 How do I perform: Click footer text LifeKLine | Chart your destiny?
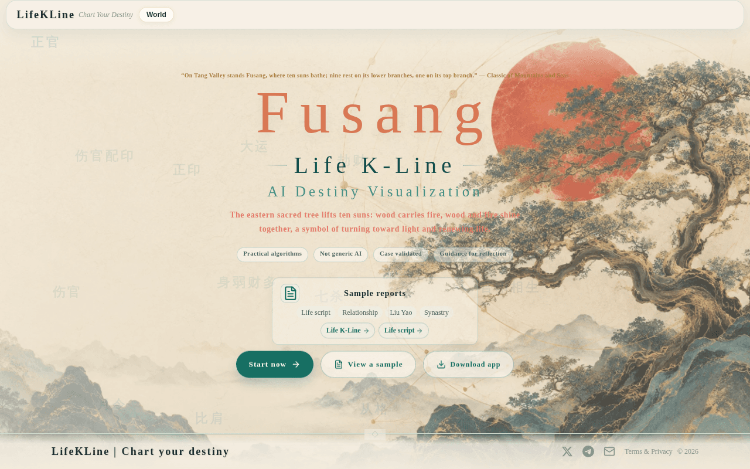pyautogui.click(x=141, y=451)
